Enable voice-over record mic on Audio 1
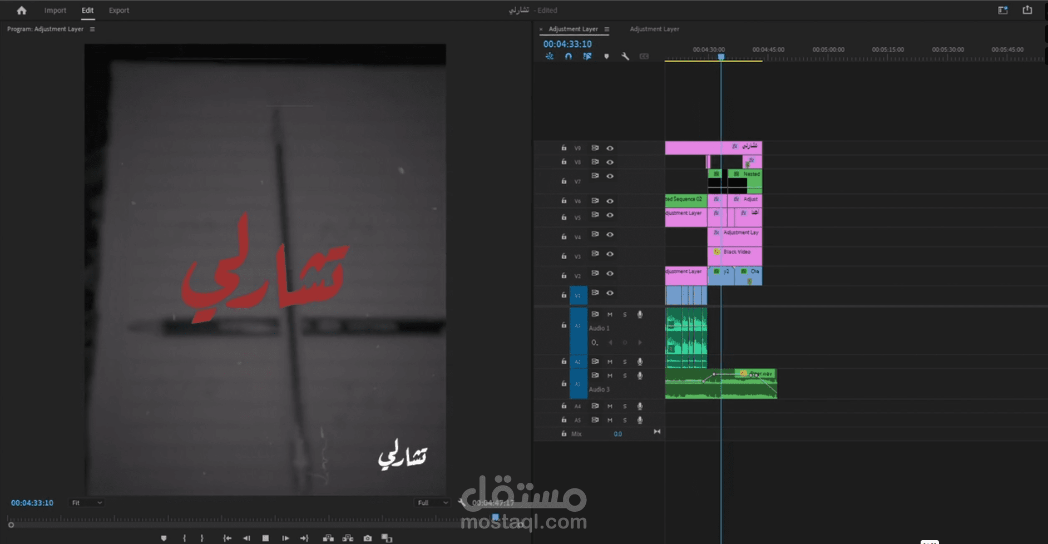This screenshot has width=1048, height=544. 639,314
